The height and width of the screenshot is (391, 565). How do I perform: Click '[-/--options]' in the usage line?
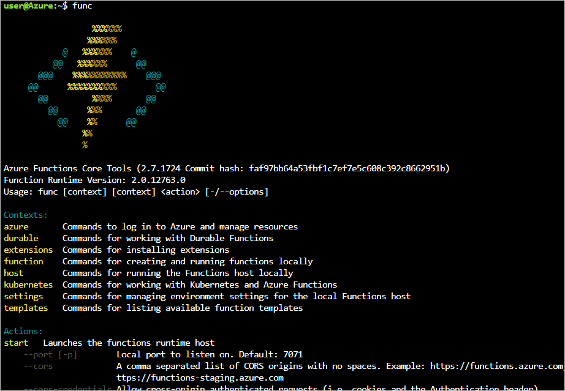(x=237, y=192)
